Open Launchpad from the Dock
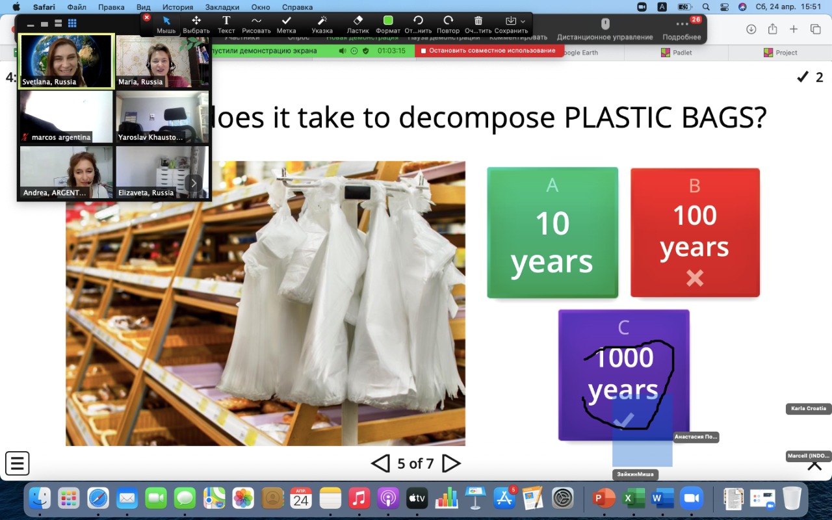This screenshot has height=520, width=832. pyautogui.click(x=69, y=499)
